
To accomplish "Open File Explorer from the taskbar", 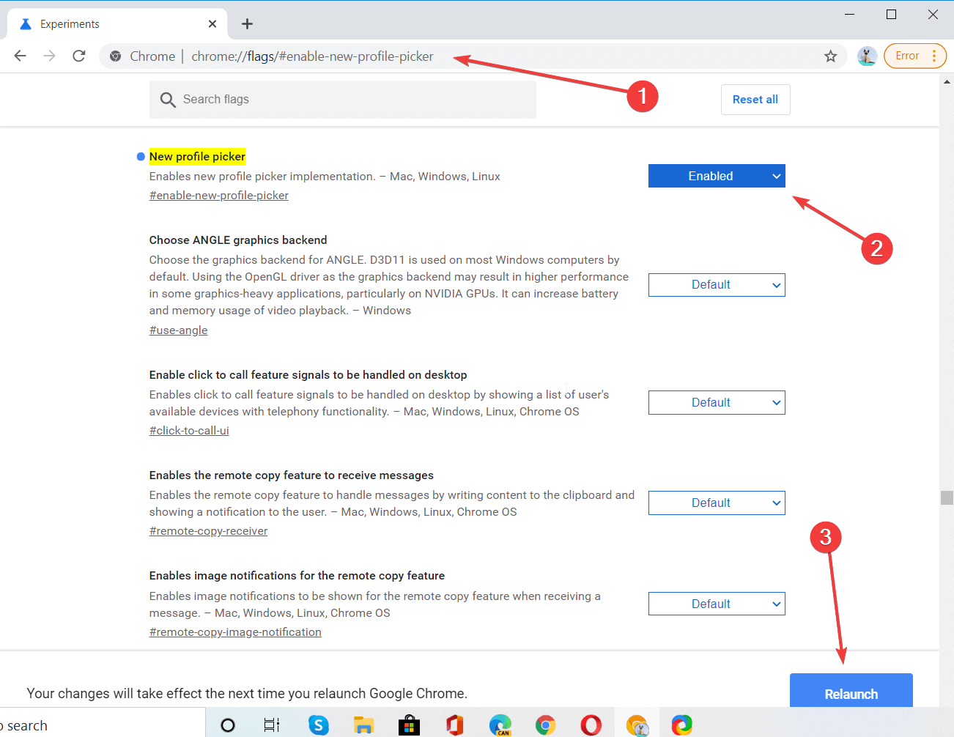I will (x=364, y=725).
